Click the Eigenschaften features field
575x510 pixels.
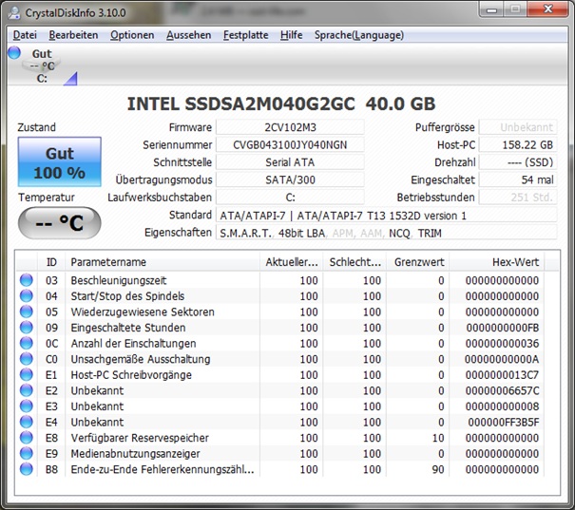click(x=387, y=233)
